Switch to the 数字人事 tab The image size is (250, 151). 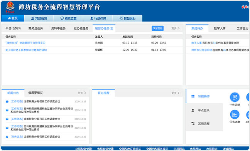[x=220, y=29]
